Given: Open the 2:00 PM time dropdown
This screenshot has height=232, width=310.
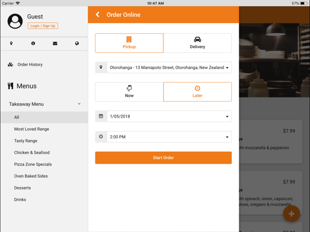Looking at the screenshot, I should tap(169, 137).
